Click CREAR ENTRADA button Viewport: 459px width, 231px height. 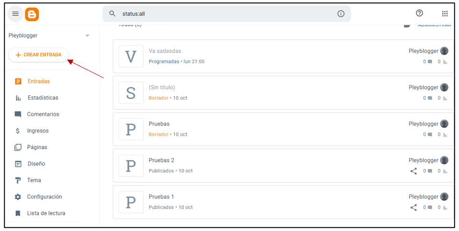[x=38, y=55]
